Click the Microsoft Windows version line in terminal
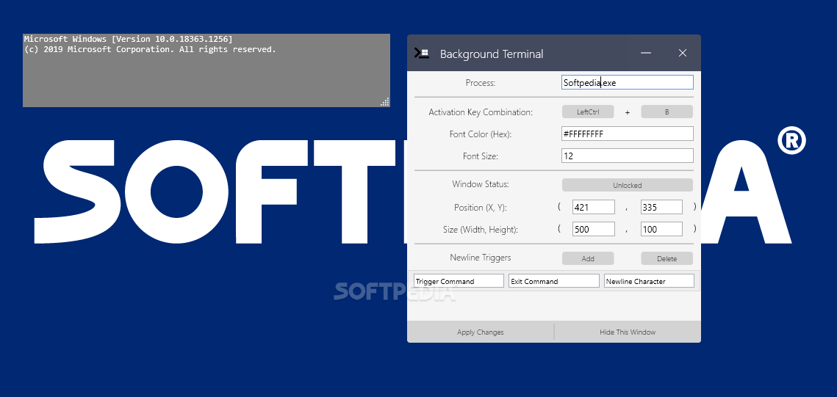837x397 pixels. click(128, 40)
